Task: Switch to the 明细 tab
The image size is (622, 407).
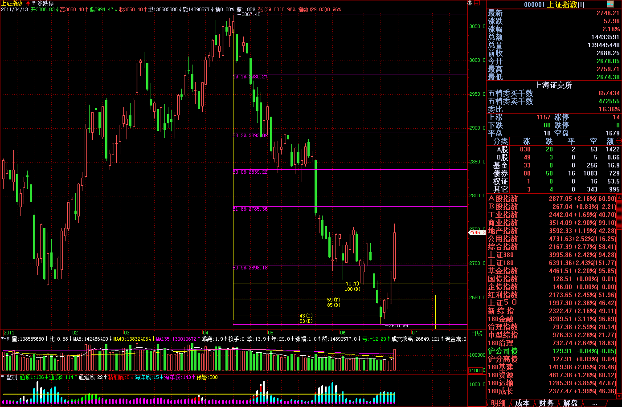Action: 498,403
